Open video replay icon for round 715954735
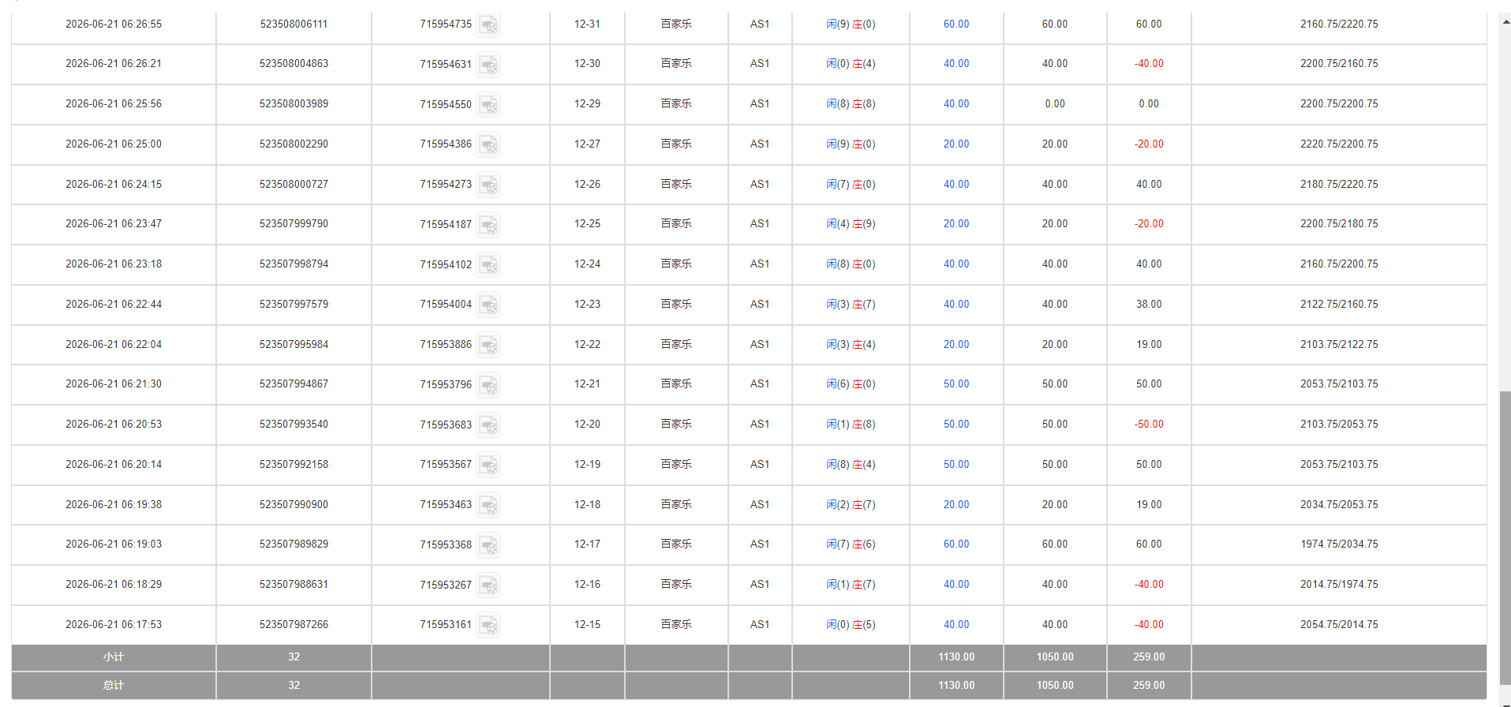This screenshot has height=707, width=1511. (488, 25)
